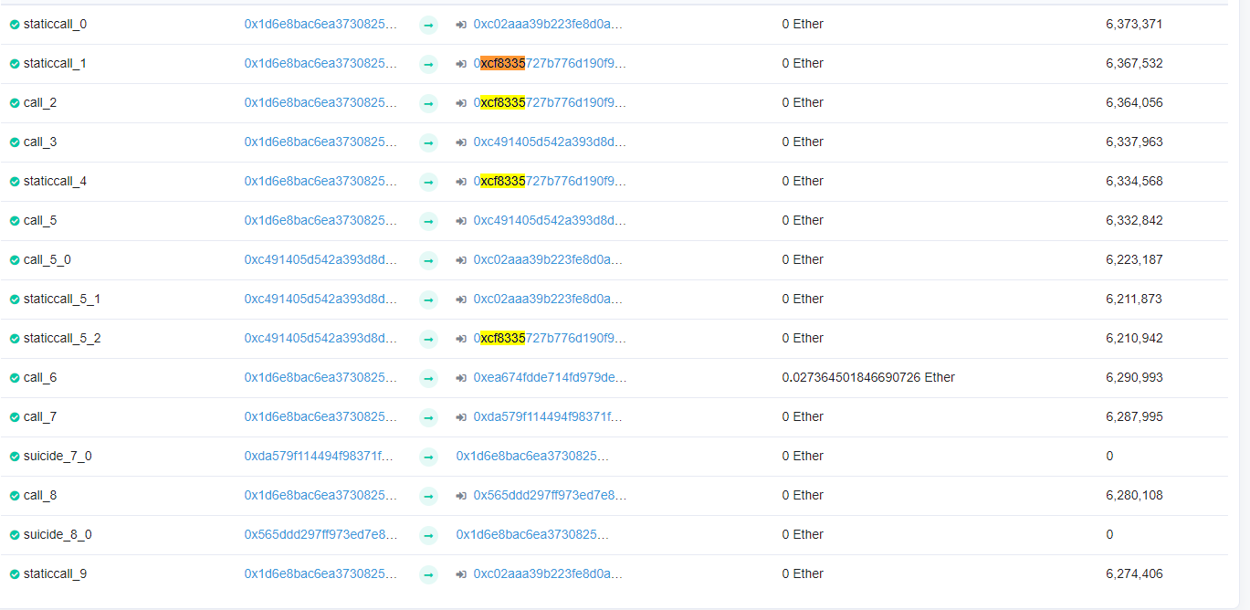Select the gas value 6,280,108

pos(1134,496)
